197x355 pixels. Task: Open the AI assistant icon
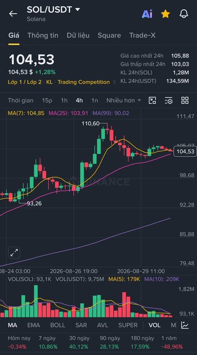(147, 14)
